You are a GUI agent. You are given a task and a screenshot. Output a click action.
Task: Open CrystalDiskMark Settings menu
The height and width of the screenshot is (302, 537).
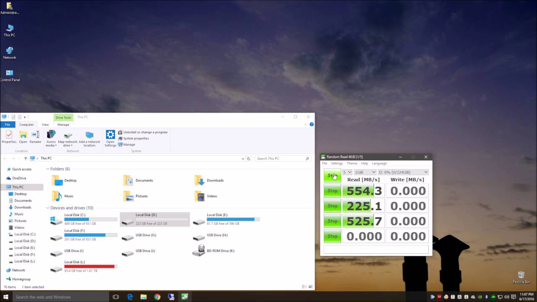coord(337,163)
